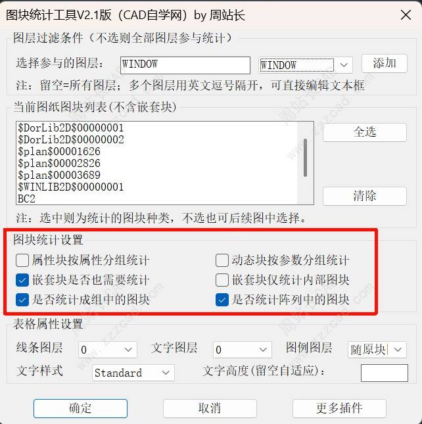This screenshot has width=422, height=424.
Task: Open the WINDOW layer dropdown
Action: click(306, 65)
